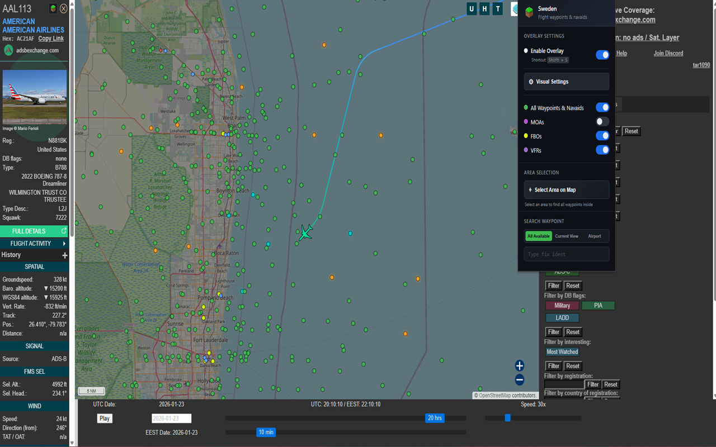The image size is (716, 447).
Task: Expand the Flight Activity section
Action: point(34,244)
